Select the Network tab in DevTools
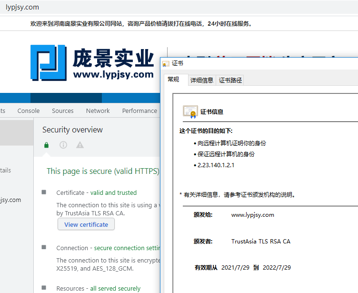Image resolution: width=358 pixels, height=293 pixels. (98, 111)
